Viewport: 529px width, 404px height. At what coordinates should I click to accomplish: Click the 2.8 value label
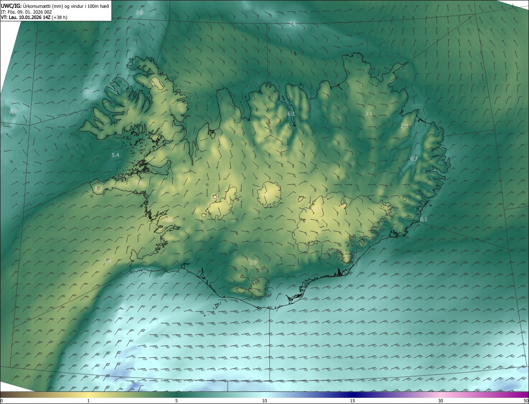pos(404,126)
